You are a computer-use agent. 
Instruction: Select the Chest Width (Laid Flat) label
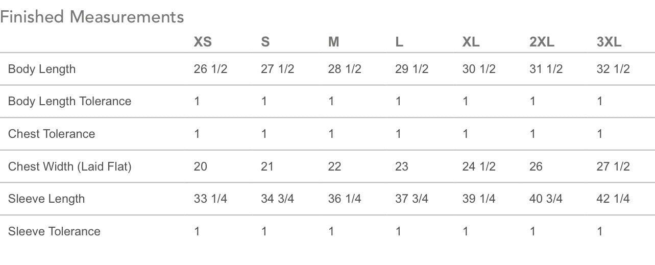69,166
